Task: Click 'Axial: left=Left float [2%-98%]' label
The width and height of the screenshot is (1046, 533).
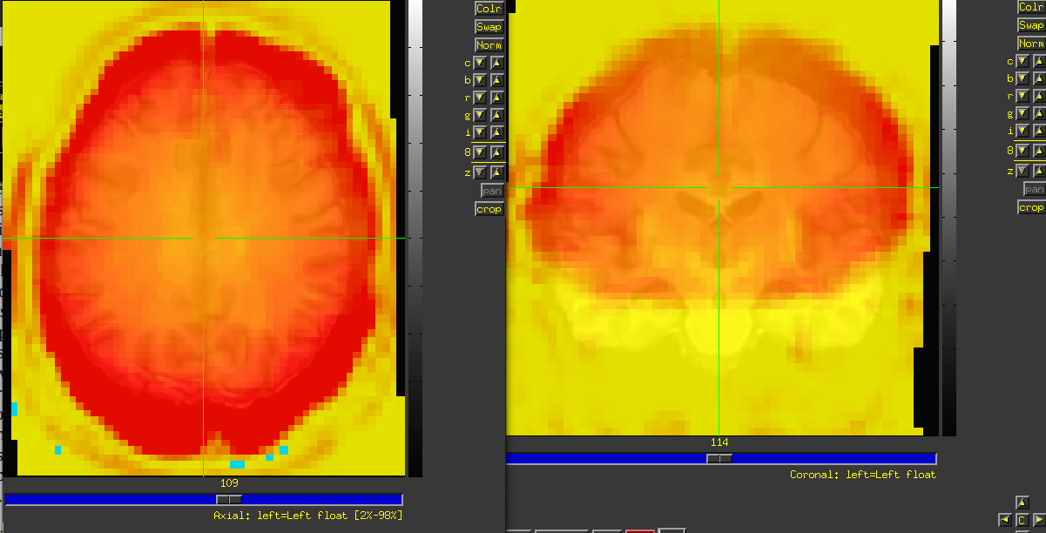Action: (307, 516)
